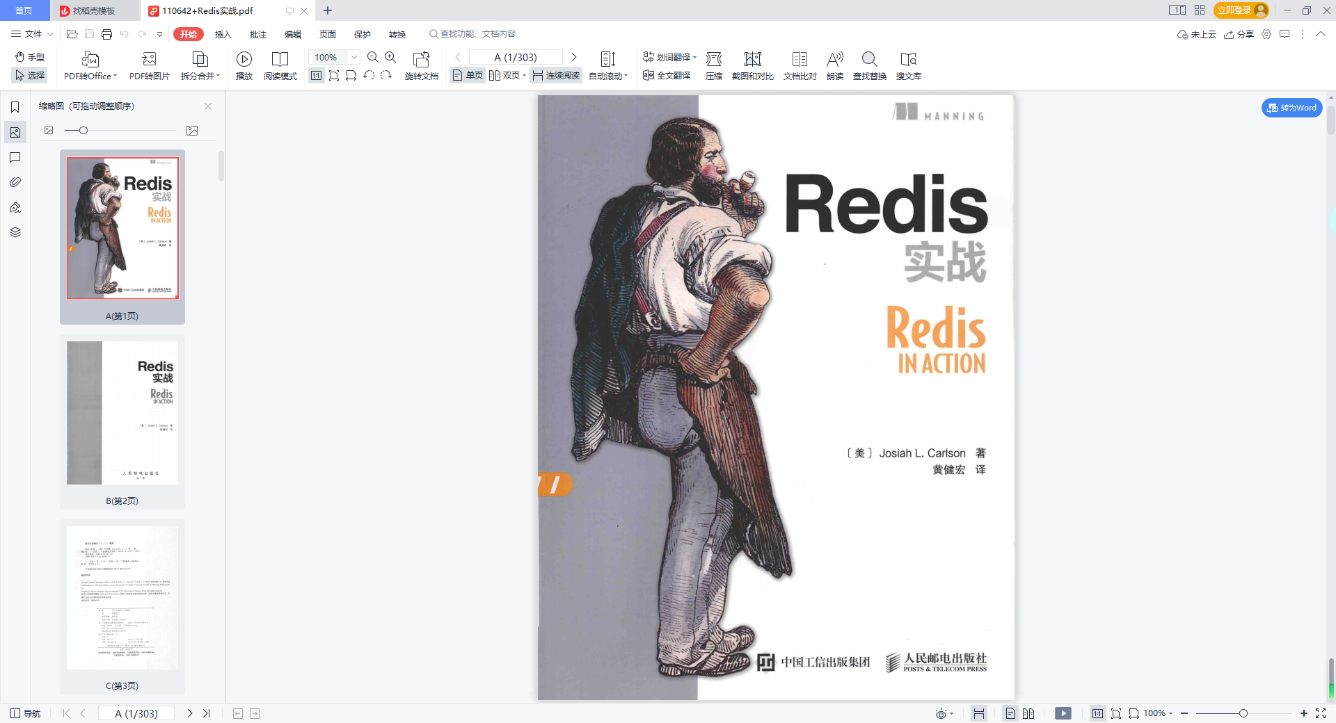Image resolution: width=1336 pixels, height=723 pixels.
Task: Open the 保护 menu tab
Action: pos(362,34)
